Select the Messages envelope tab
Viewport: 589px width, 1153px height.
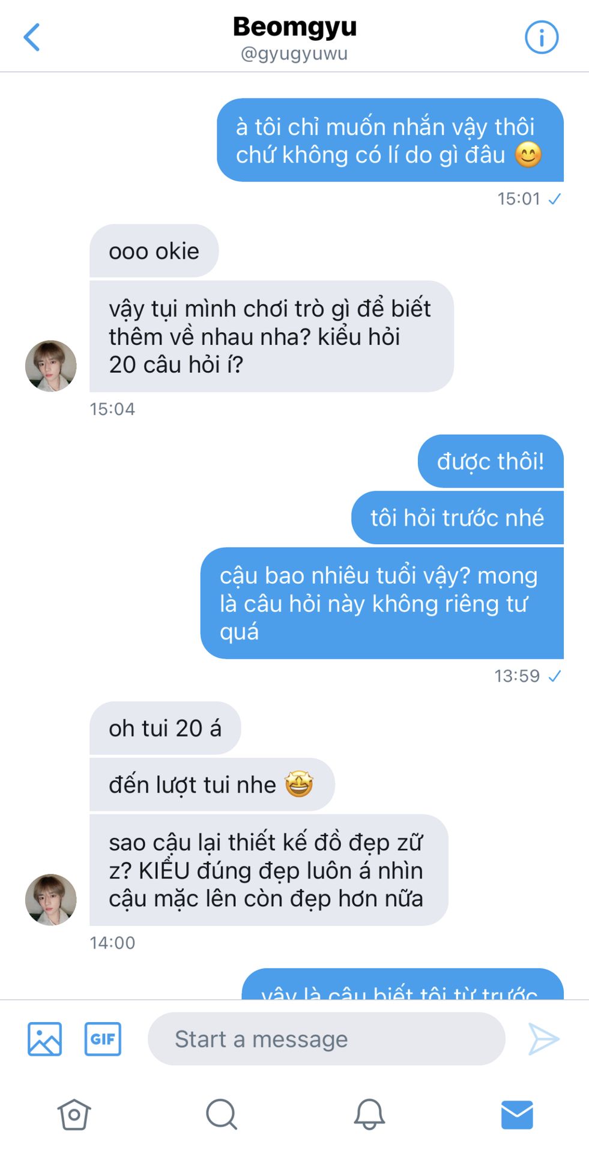(x=516, y=1115)
